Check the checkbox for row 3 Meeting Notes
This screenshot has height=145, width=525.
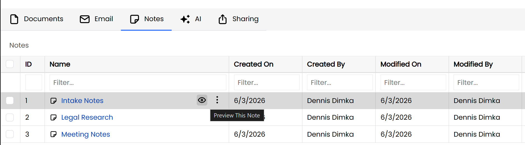pyautogui.click(x=10, y=134)
